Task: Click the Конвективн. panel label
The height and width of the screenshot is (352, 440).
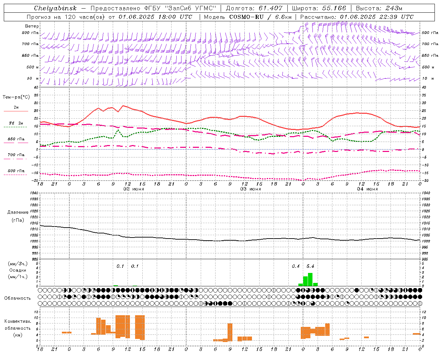Action: (18, 321)
